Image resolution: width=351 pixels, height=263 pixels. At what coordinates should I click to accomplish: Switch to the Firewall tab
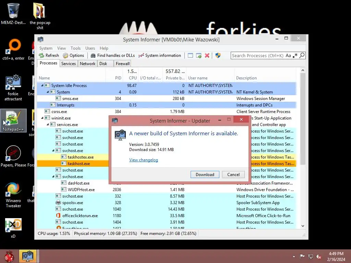pos(122,64)
